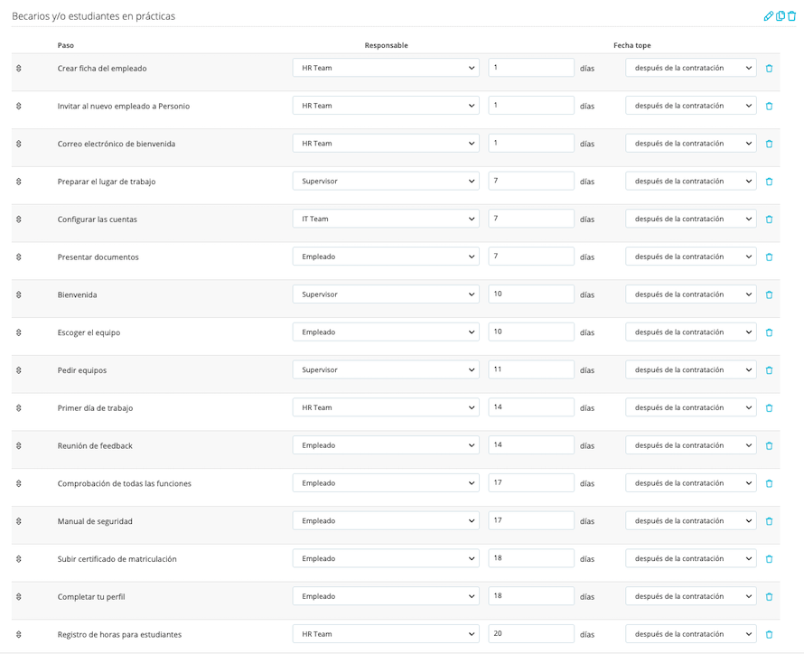804x654 pixels.
Task: Open IT Team dropdown for 'Configurar las cuentas'
Action: [x=386, y=219]
